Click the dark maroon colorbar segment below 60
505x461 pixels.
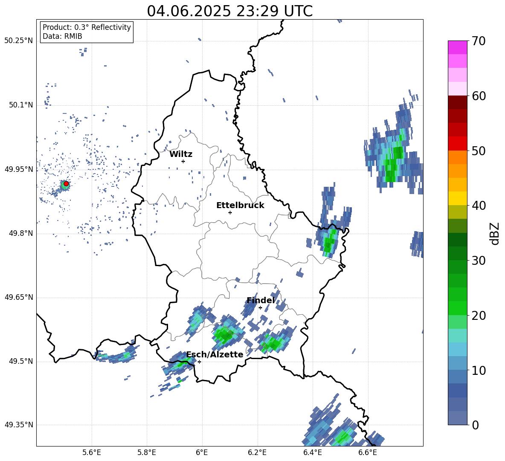tap(457, 102)
